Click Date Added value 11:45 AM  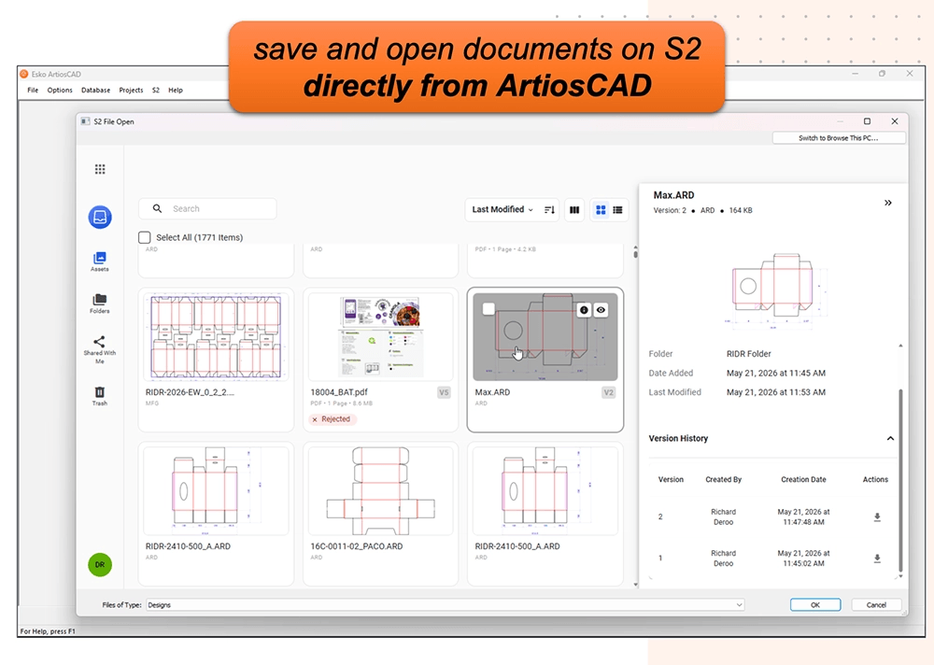tap(776, 373)
